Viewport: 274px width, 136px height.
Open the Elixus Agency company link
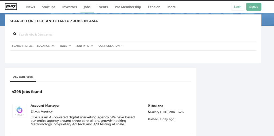(41, 111)
